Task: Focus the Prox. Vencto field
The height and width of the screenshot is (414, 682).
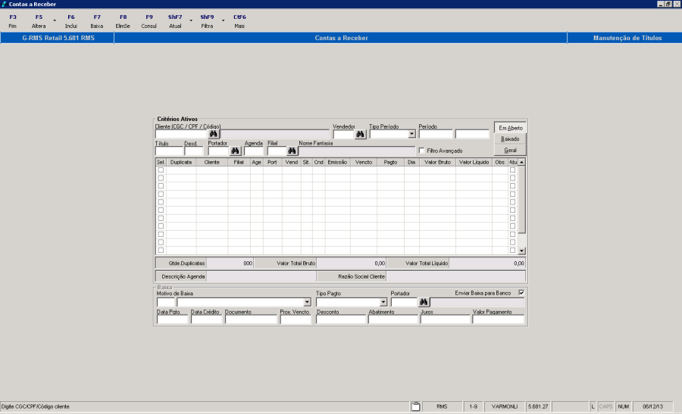Action: [296, 319]
